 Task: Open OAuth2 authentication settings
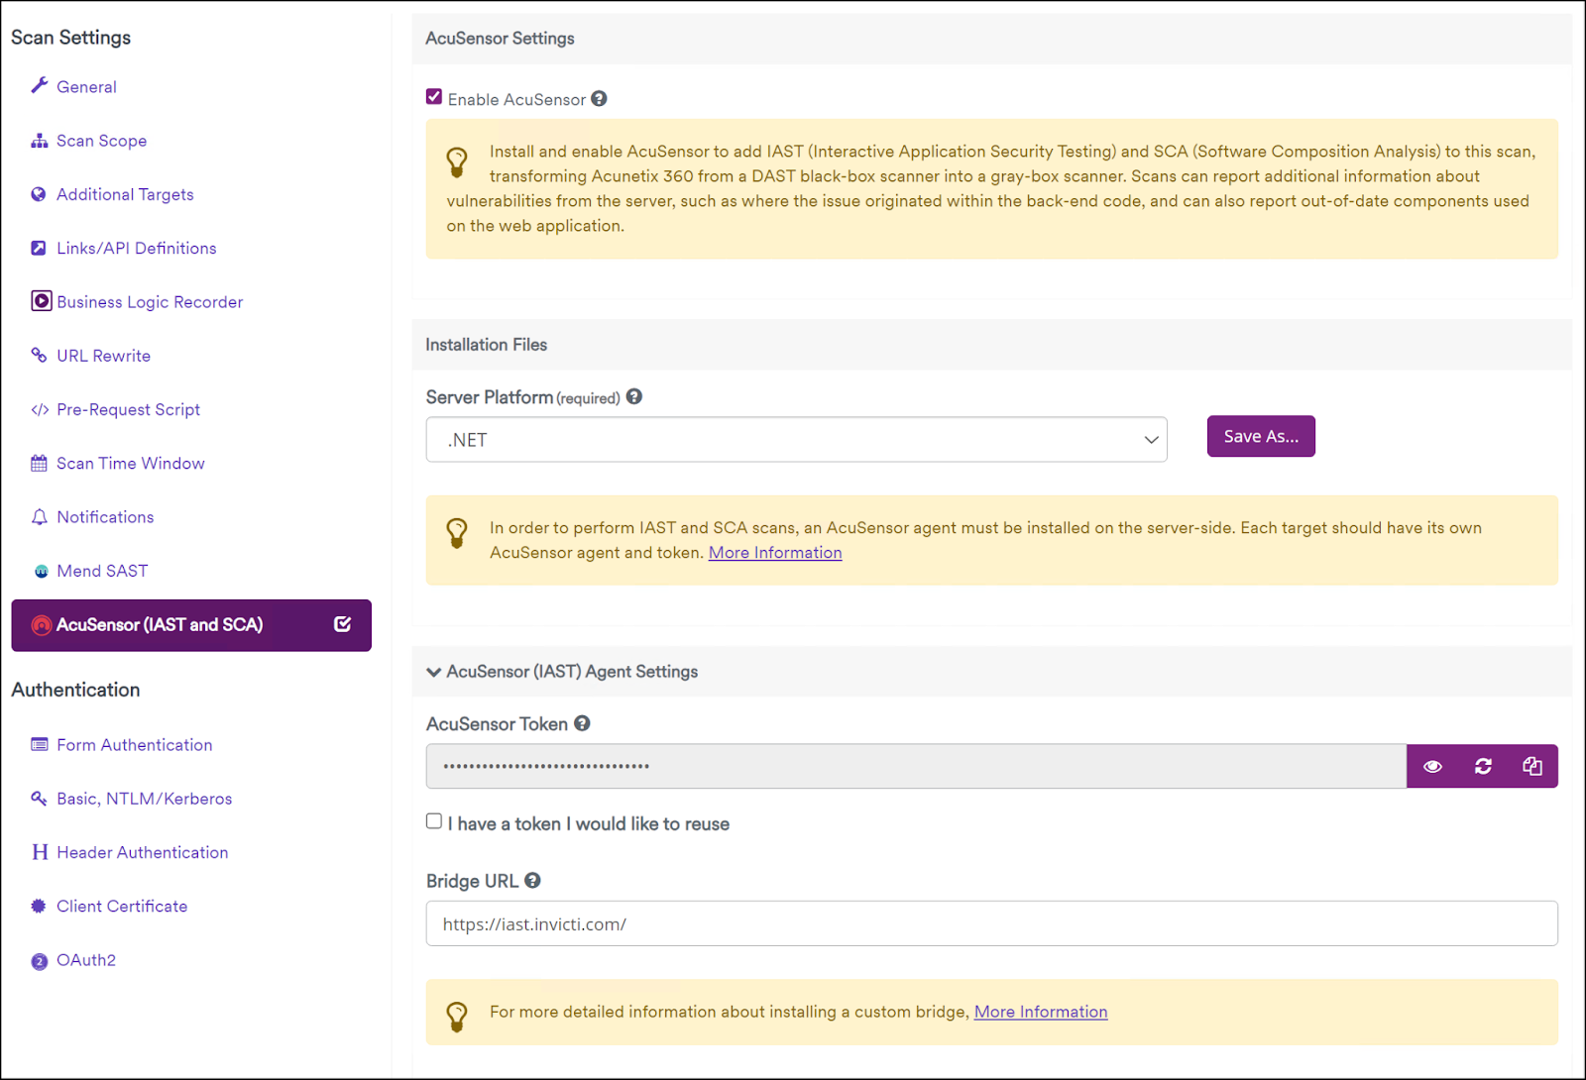[86, 960]
